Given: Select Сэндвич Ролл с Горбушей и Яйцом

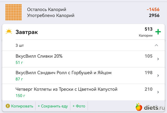Looking at the screenshot, I should [x=63, y=73].
